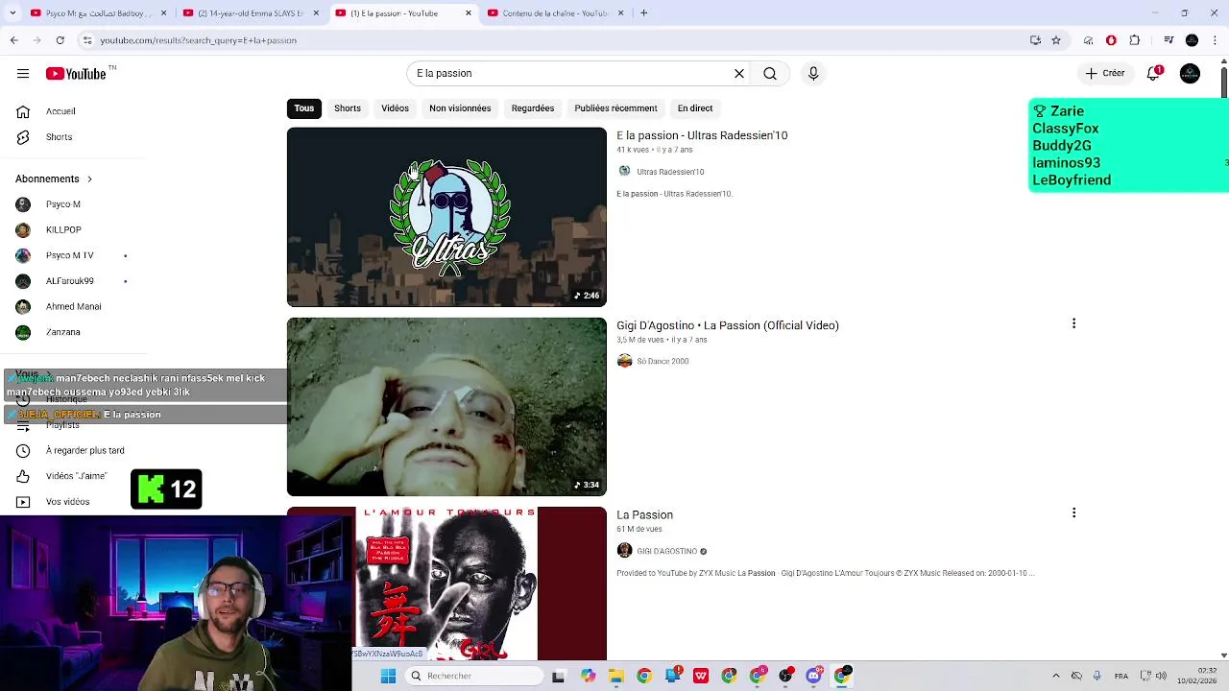Submit search with the magnifier button
The width and height of the screenshot is (1229, 691).
pos(770,73)
